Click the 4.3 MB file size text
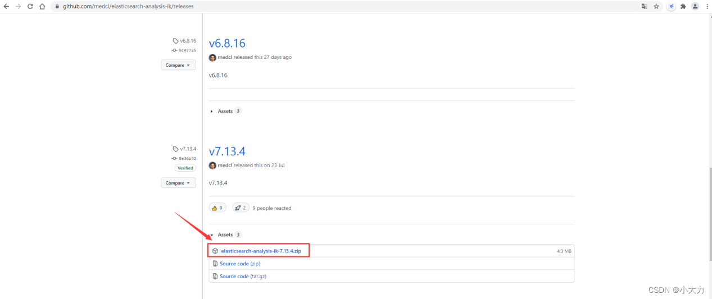 pyautogui.click(x=564, y=251)
